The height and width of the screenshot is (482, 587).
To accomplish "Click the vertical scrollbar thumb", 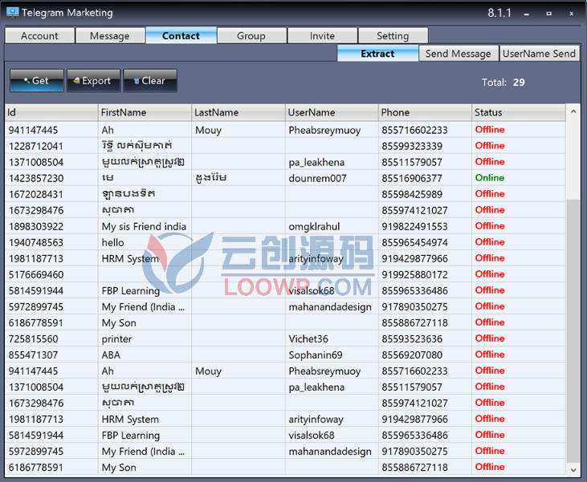I will click(x=573, y=331).
